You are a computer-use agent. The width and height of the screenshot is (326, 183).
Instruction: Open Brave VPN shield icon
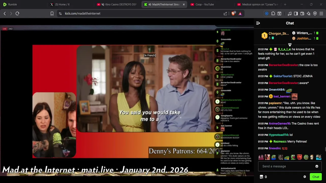coord(315,13)
